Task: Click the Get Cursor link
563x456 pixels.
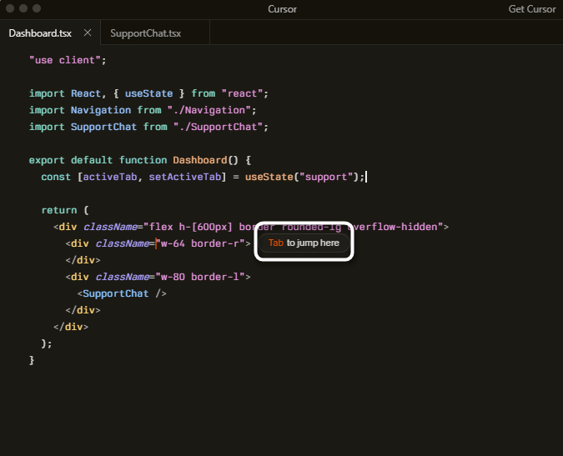Action: (x=532, y=9)
